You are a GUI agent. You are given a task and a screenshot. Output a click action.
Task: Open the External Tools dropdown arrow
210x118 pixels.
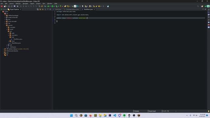62,6
